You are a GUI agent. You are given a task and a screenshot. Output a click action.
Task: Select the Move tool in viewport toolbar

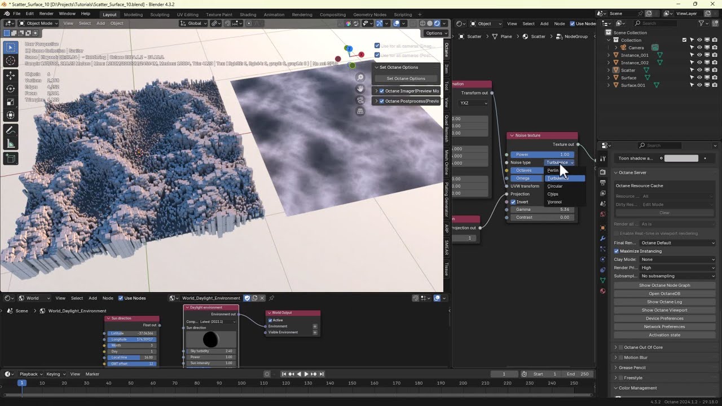(10, 75)
